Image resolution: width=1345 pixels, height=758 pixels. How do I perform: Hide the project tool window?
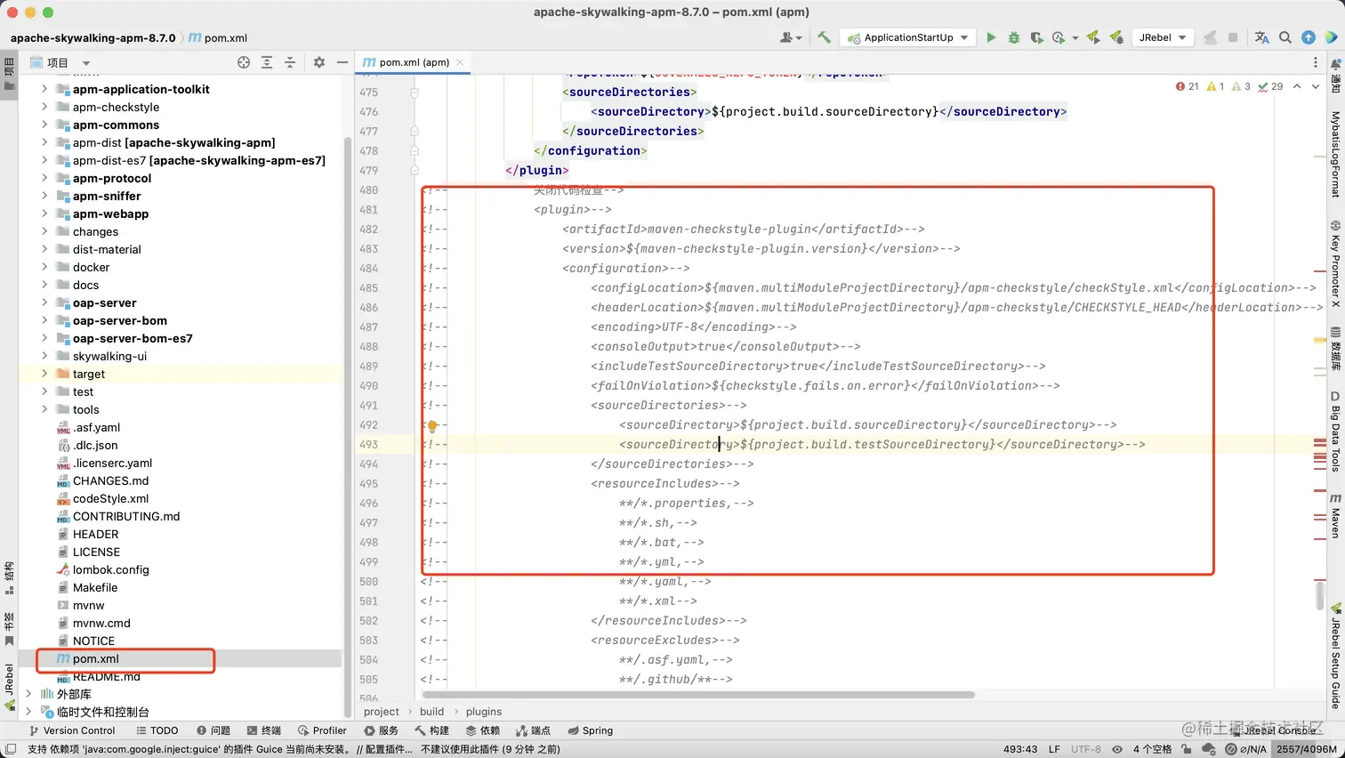click(342, 62)
